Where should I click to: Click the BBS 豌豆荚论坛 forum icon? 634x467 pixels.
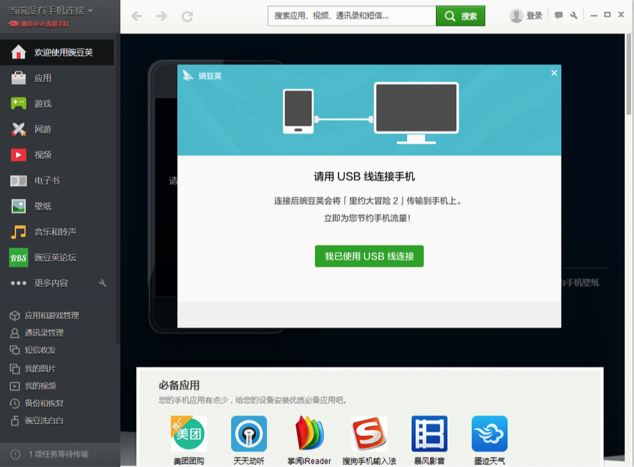18,257
